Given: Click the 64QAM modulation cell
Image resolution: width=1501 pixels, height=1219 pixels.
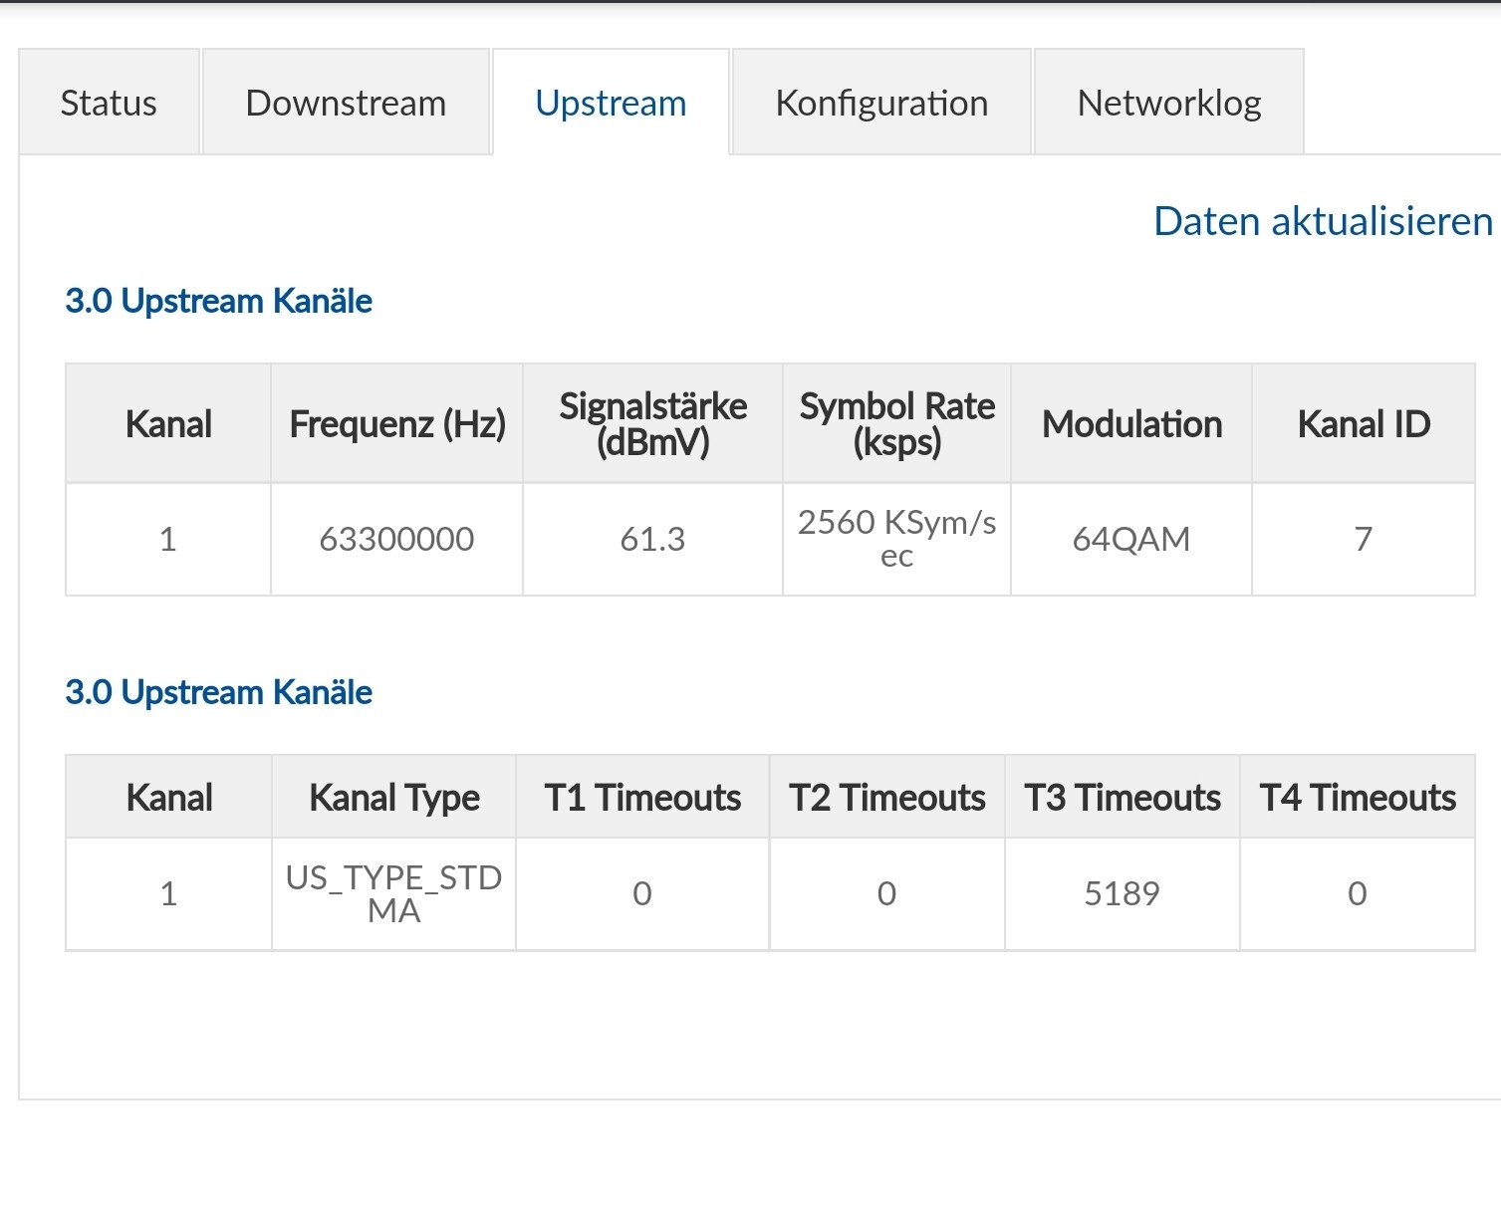Looking at the screenshot, I should pos(1131,540).
